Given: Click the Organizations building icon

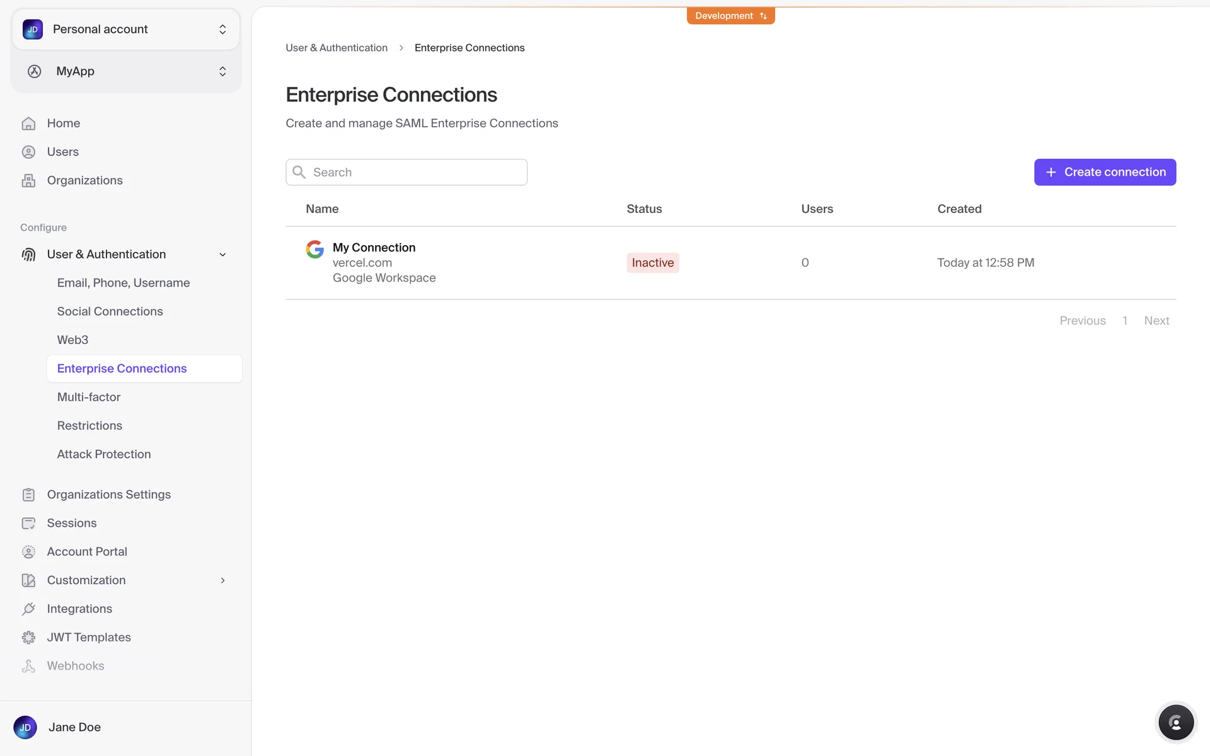Looking at the screenshot, I should click(x=28, y=181).
